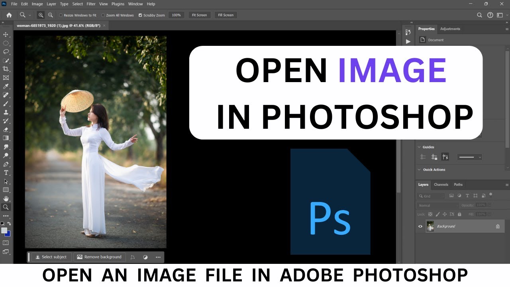
Task: Select the Frame tool
Action: pos(6,78)
